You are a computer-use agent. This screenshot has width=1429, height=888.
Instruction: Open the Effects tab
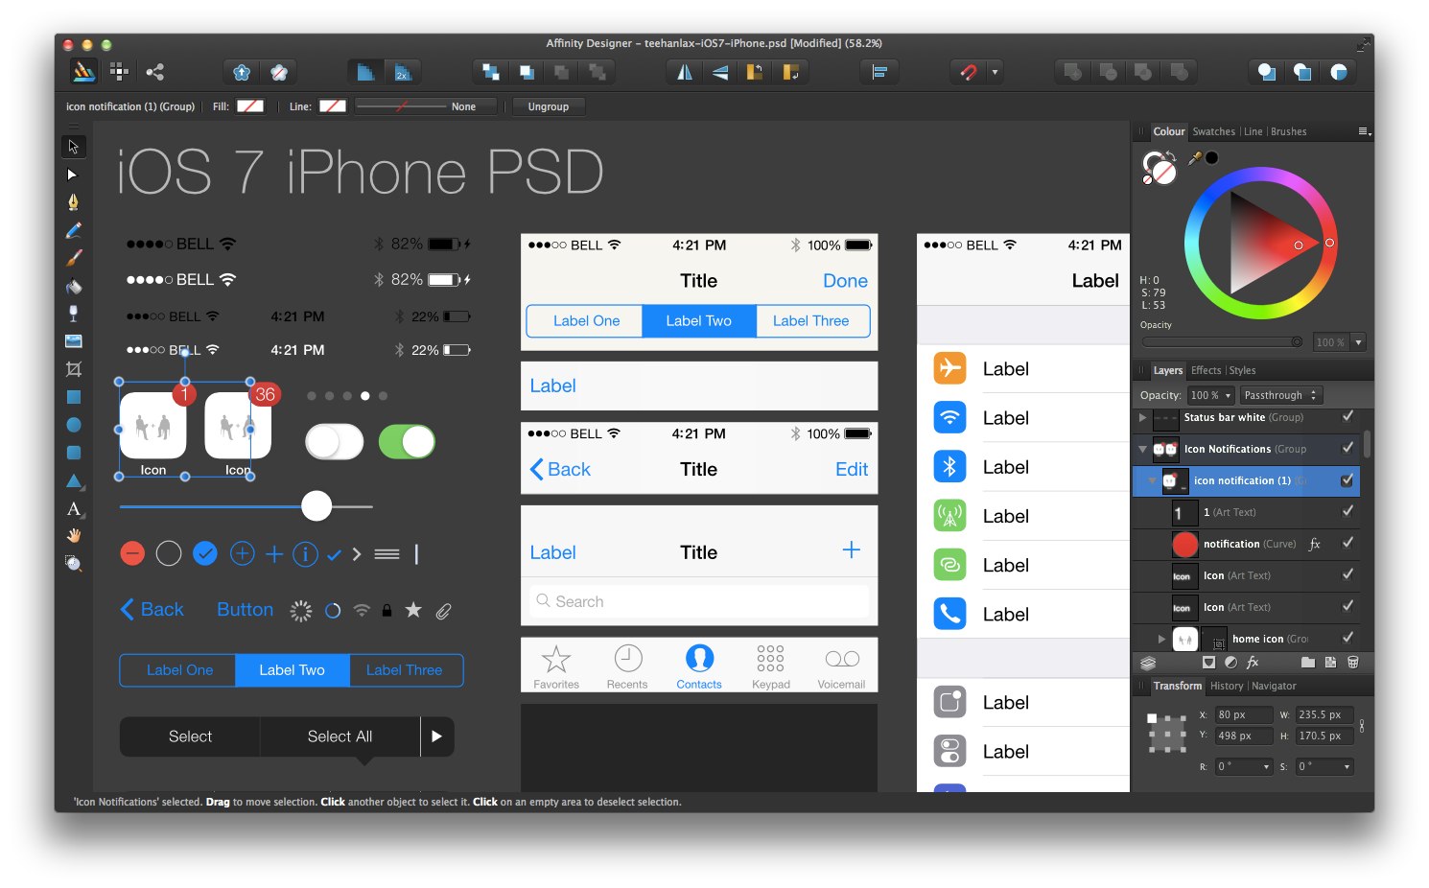(x=1206, y=370)
